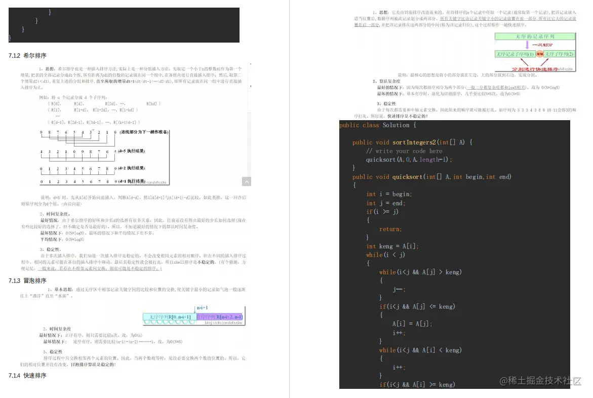Click the Shell sort step diagram image

pos(104,157)
